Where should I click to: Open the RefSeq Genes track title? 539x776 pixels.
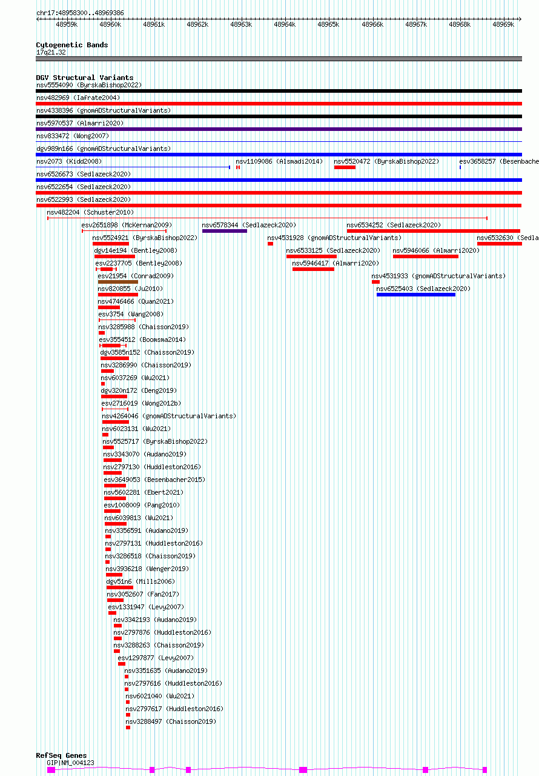click(x=61, y=755)
